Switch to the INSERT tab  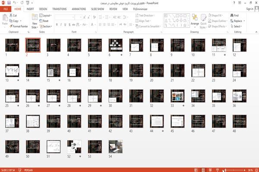(30, 9)
